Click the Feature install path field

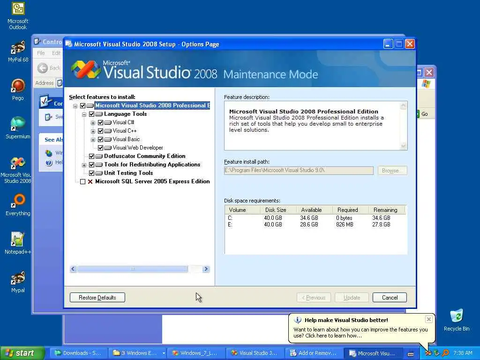click(299, 171)
